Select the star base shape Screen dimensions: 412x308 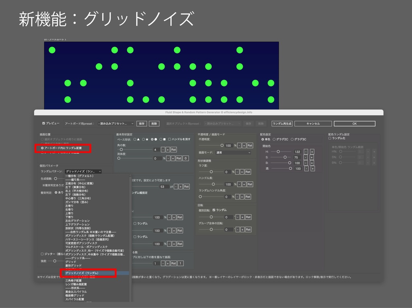coord(143,140)
